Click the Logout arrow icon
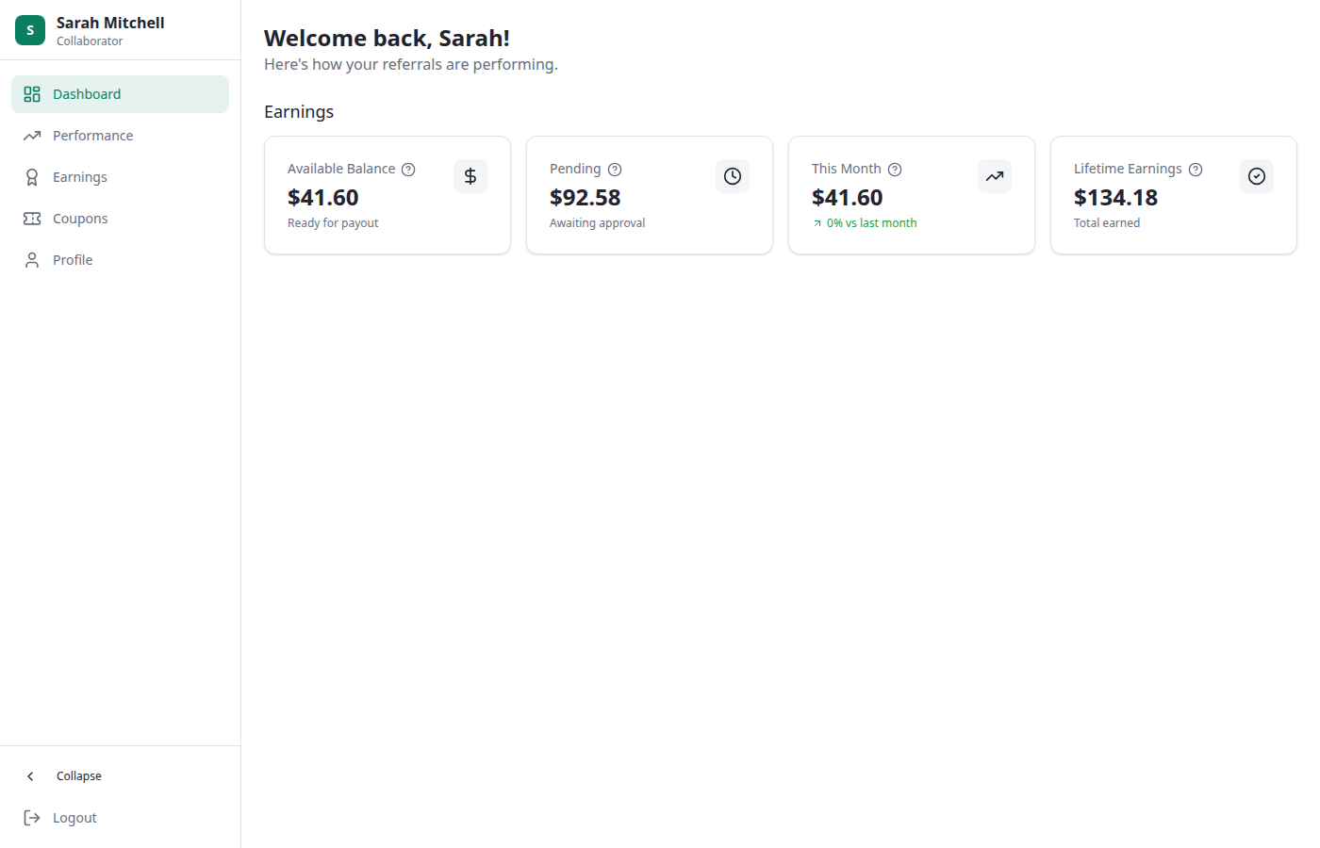Screen dimensions: 1320x848 point(32,817)
